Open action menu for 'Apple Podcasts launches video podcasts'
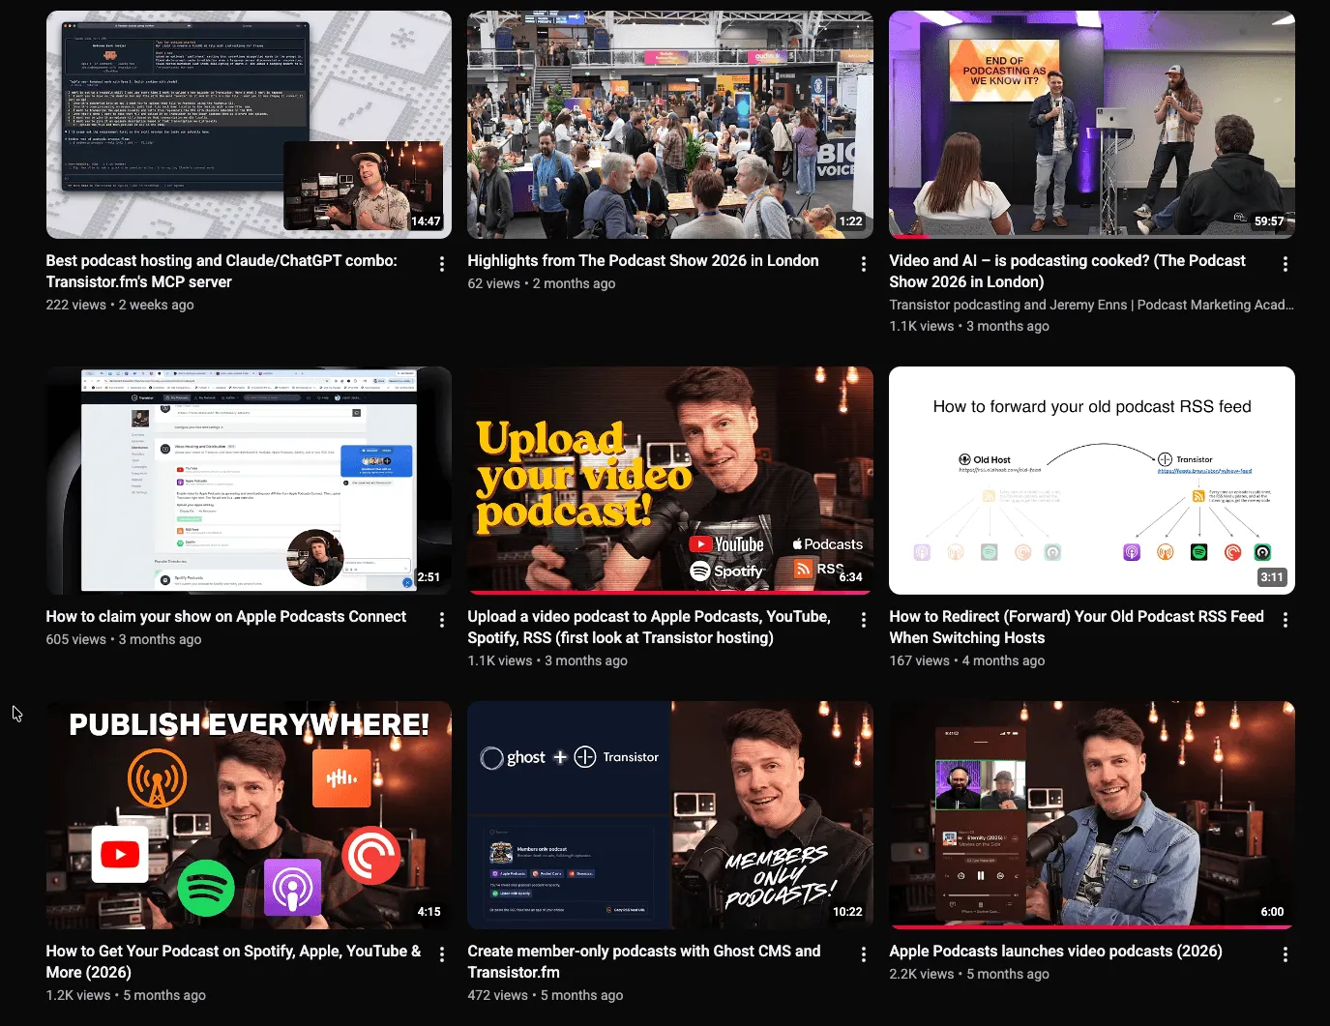This screenshot has height=1026, width=1330. [x=1286, y=954]
